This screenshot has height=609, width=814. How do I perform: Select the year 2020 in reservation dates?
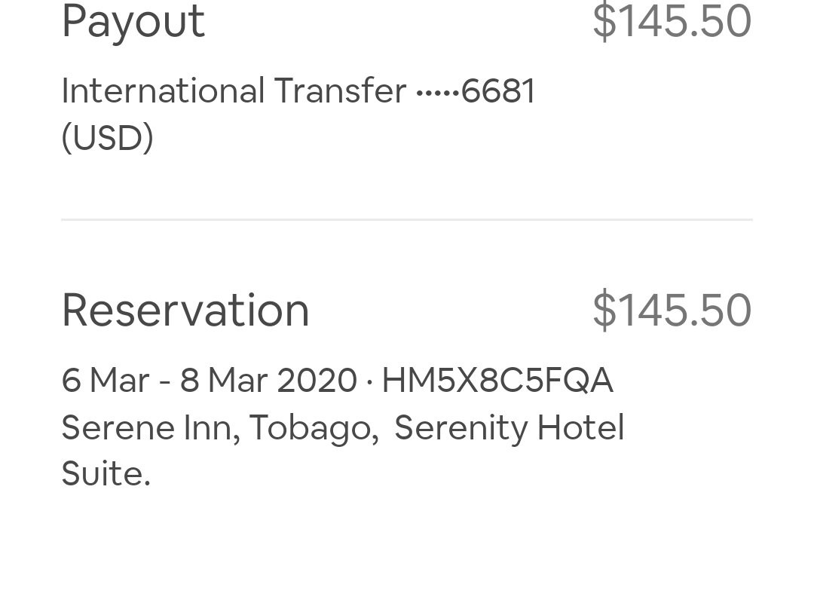[317, 380]
